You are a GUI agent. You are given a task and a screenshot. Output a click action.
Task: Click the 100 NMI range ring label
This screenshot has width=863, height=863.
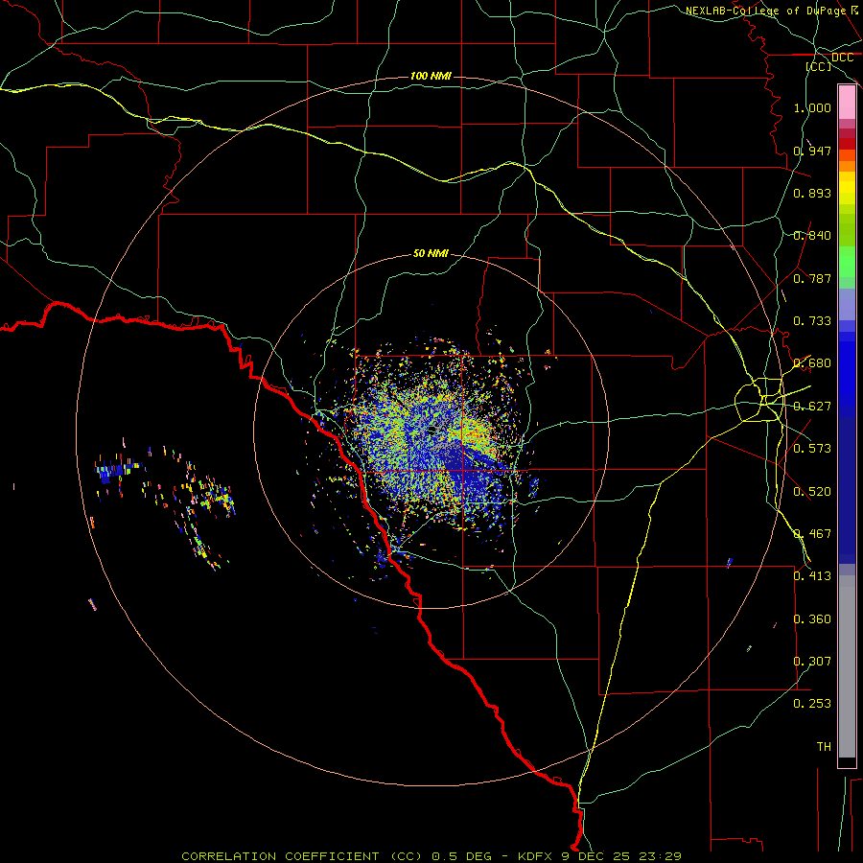[431, 76]
